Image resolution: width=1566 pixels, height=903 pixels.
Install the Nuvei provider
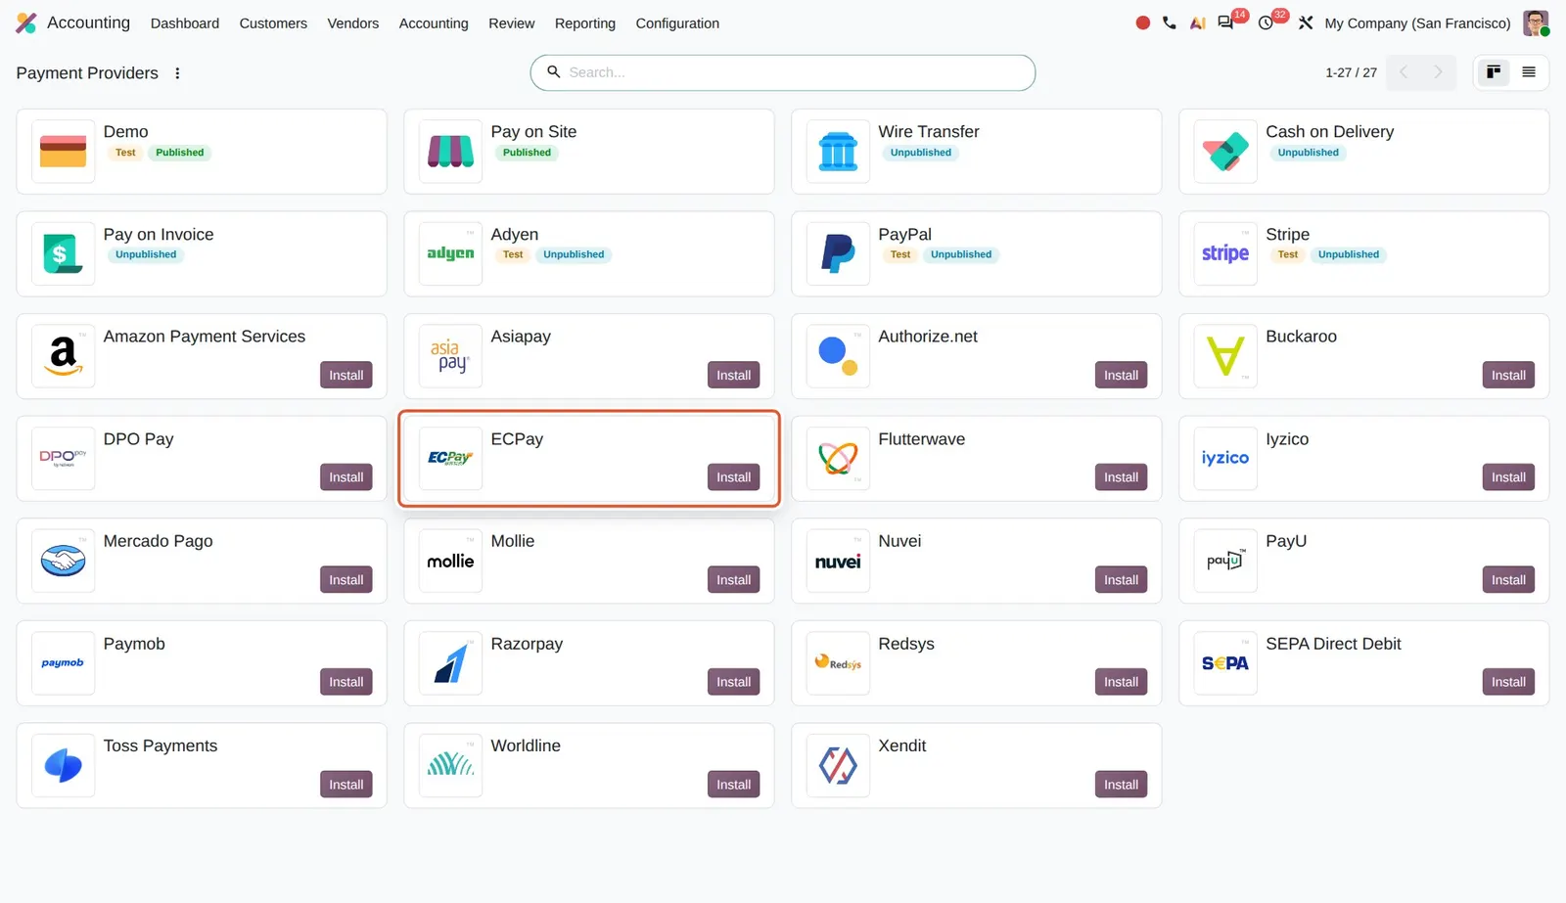click(x=1121, y=579)
